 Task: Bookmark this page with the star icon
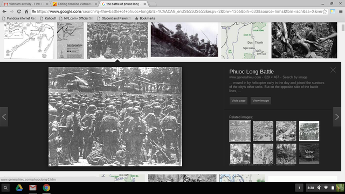point(325,11)
